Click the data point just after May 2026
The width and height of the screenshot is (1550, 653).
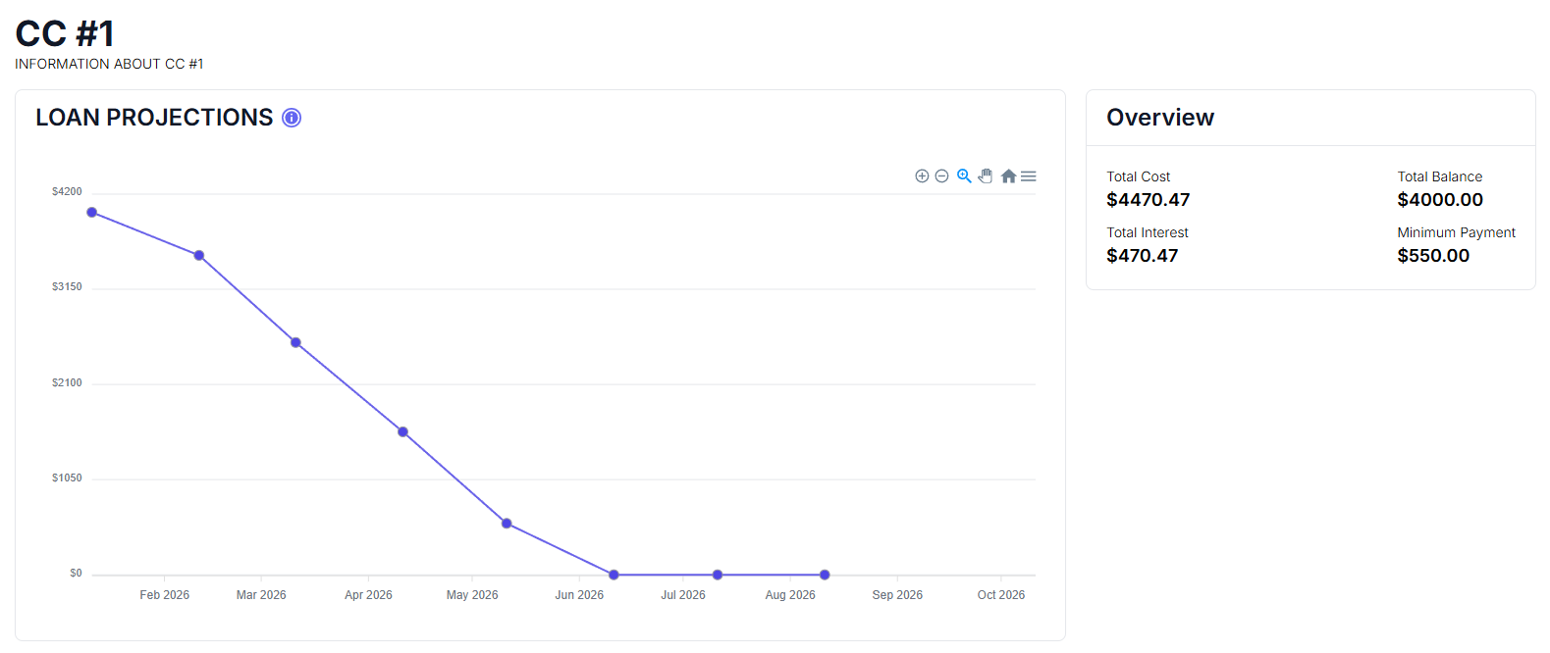click(507, 524)
